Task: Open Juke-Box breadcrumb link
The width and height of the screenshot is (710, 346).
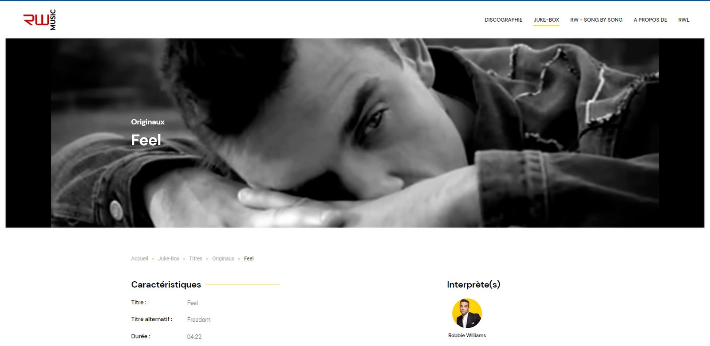Action: [169, 259]
